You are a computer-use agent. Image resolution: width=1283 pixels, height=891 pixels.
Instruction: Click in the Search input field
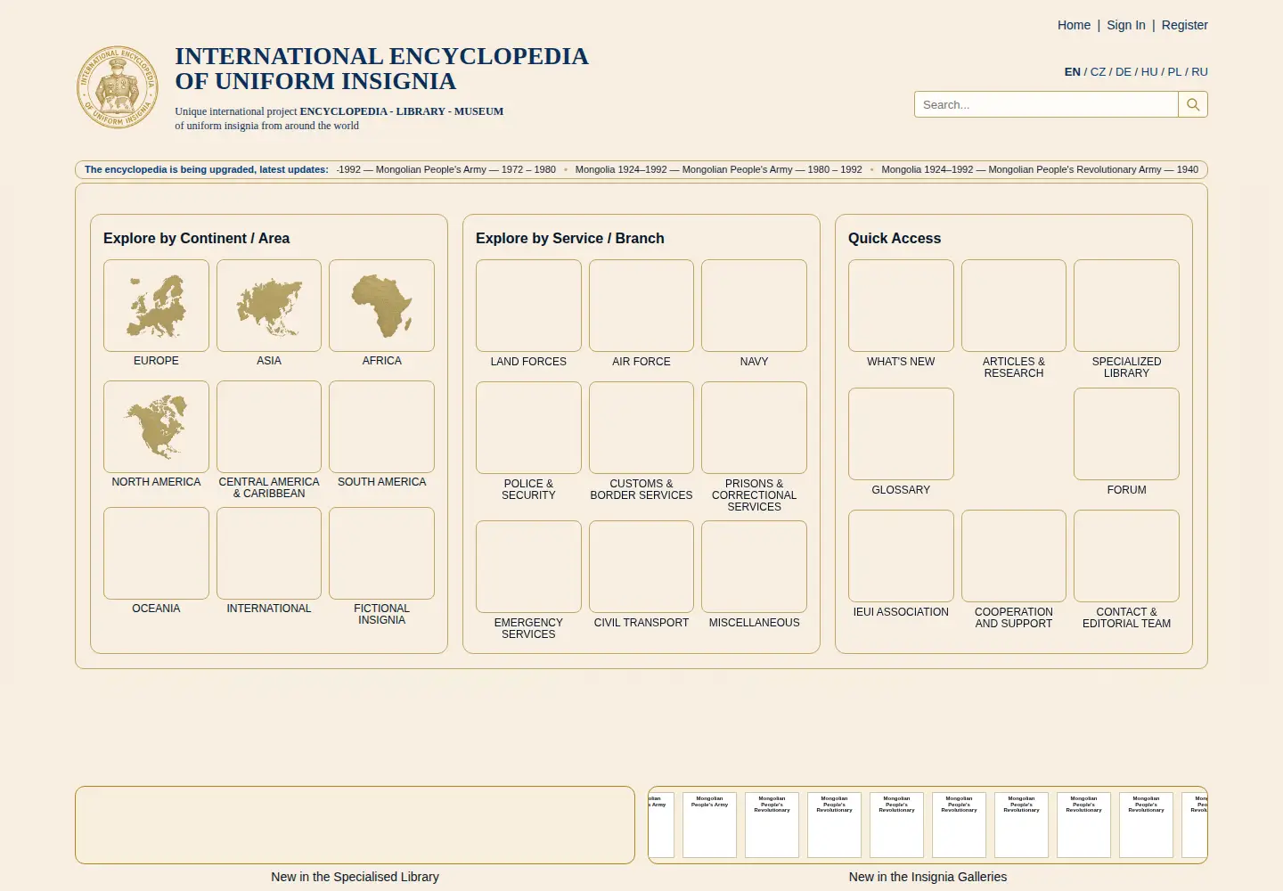coord(1046,104)
